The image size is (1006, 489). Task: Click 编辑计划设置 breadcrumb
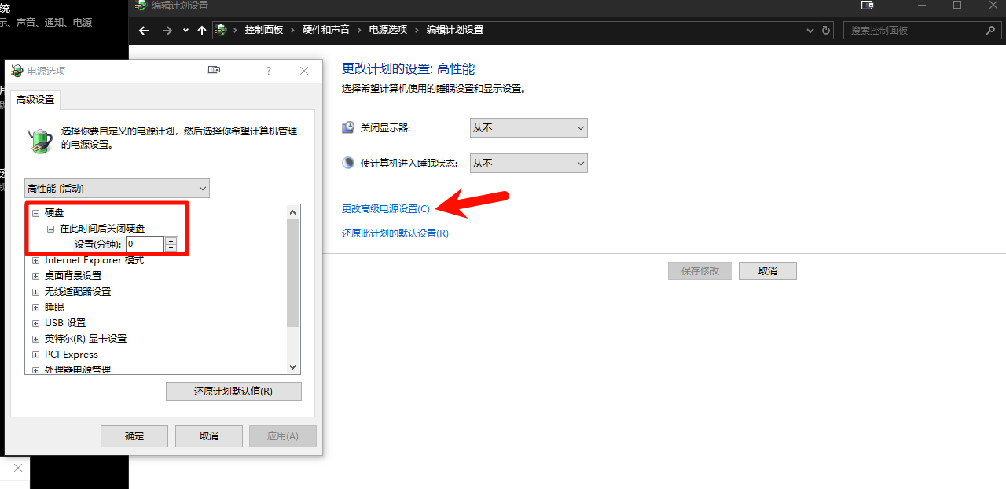click(x=455, y=30)
